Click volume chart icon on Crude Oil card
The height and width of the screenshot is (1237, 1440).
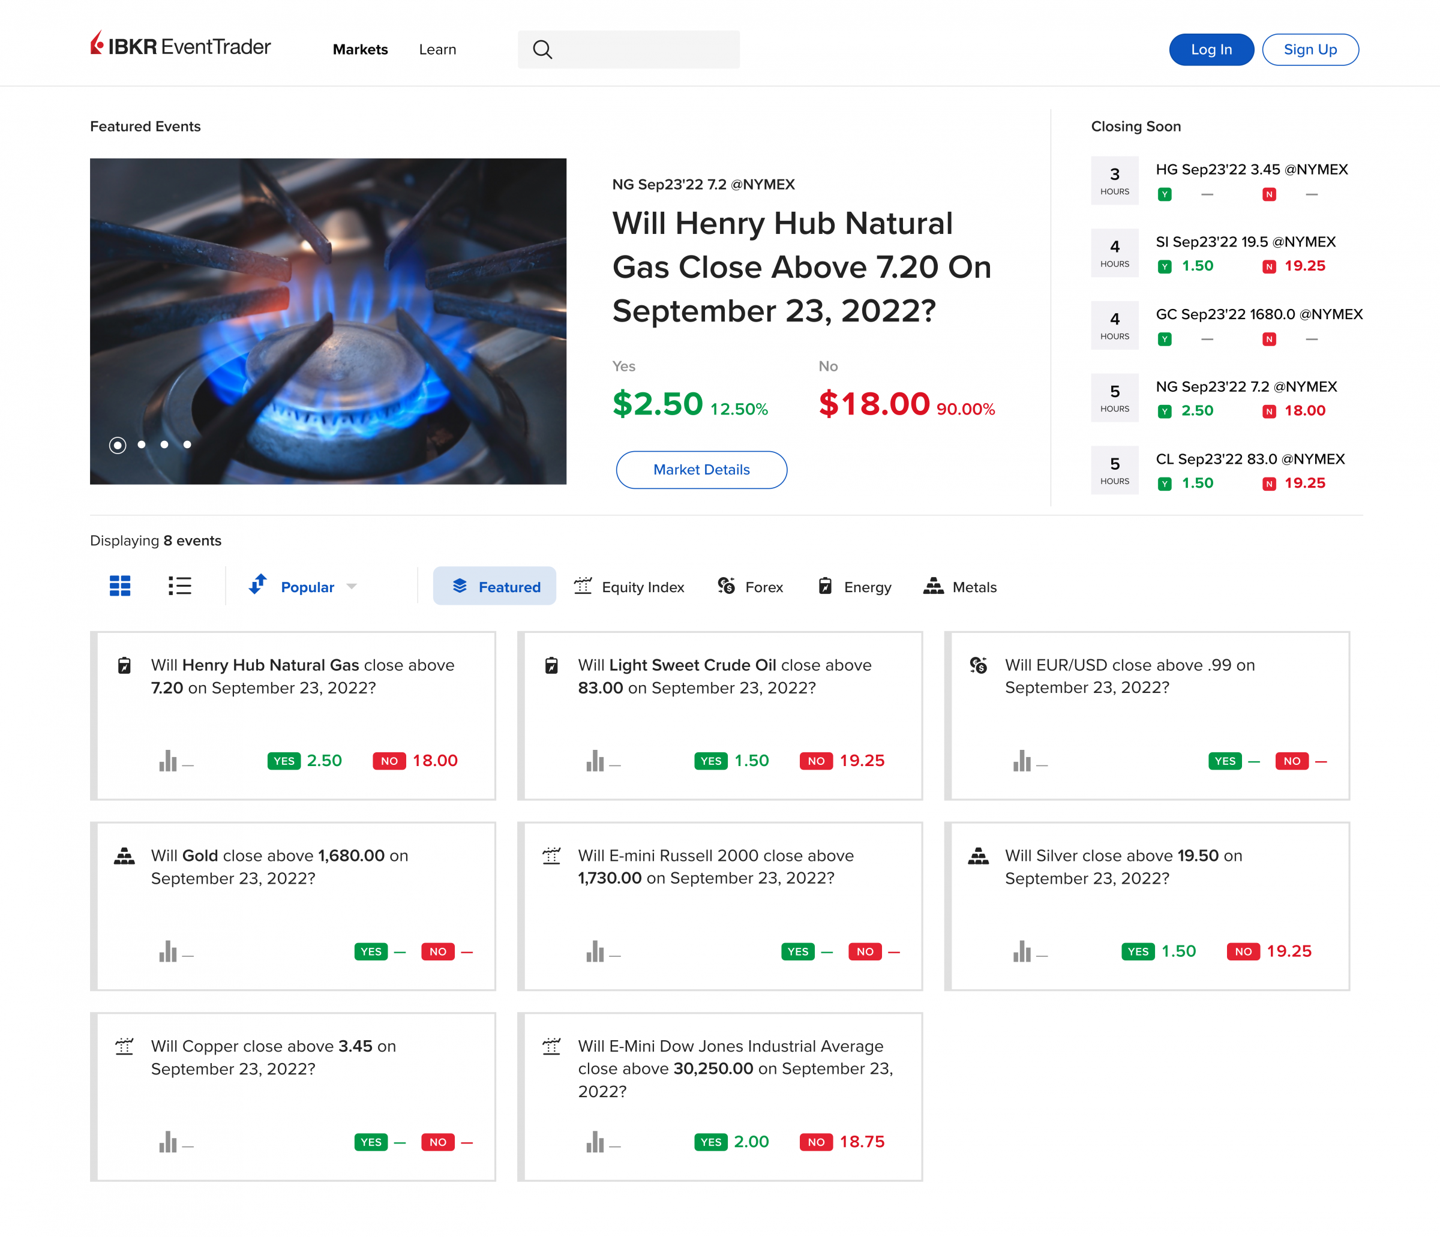click(x=595, y=760)
